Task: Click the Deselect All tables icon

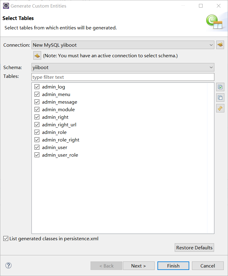Action: [x=220, y=98]
